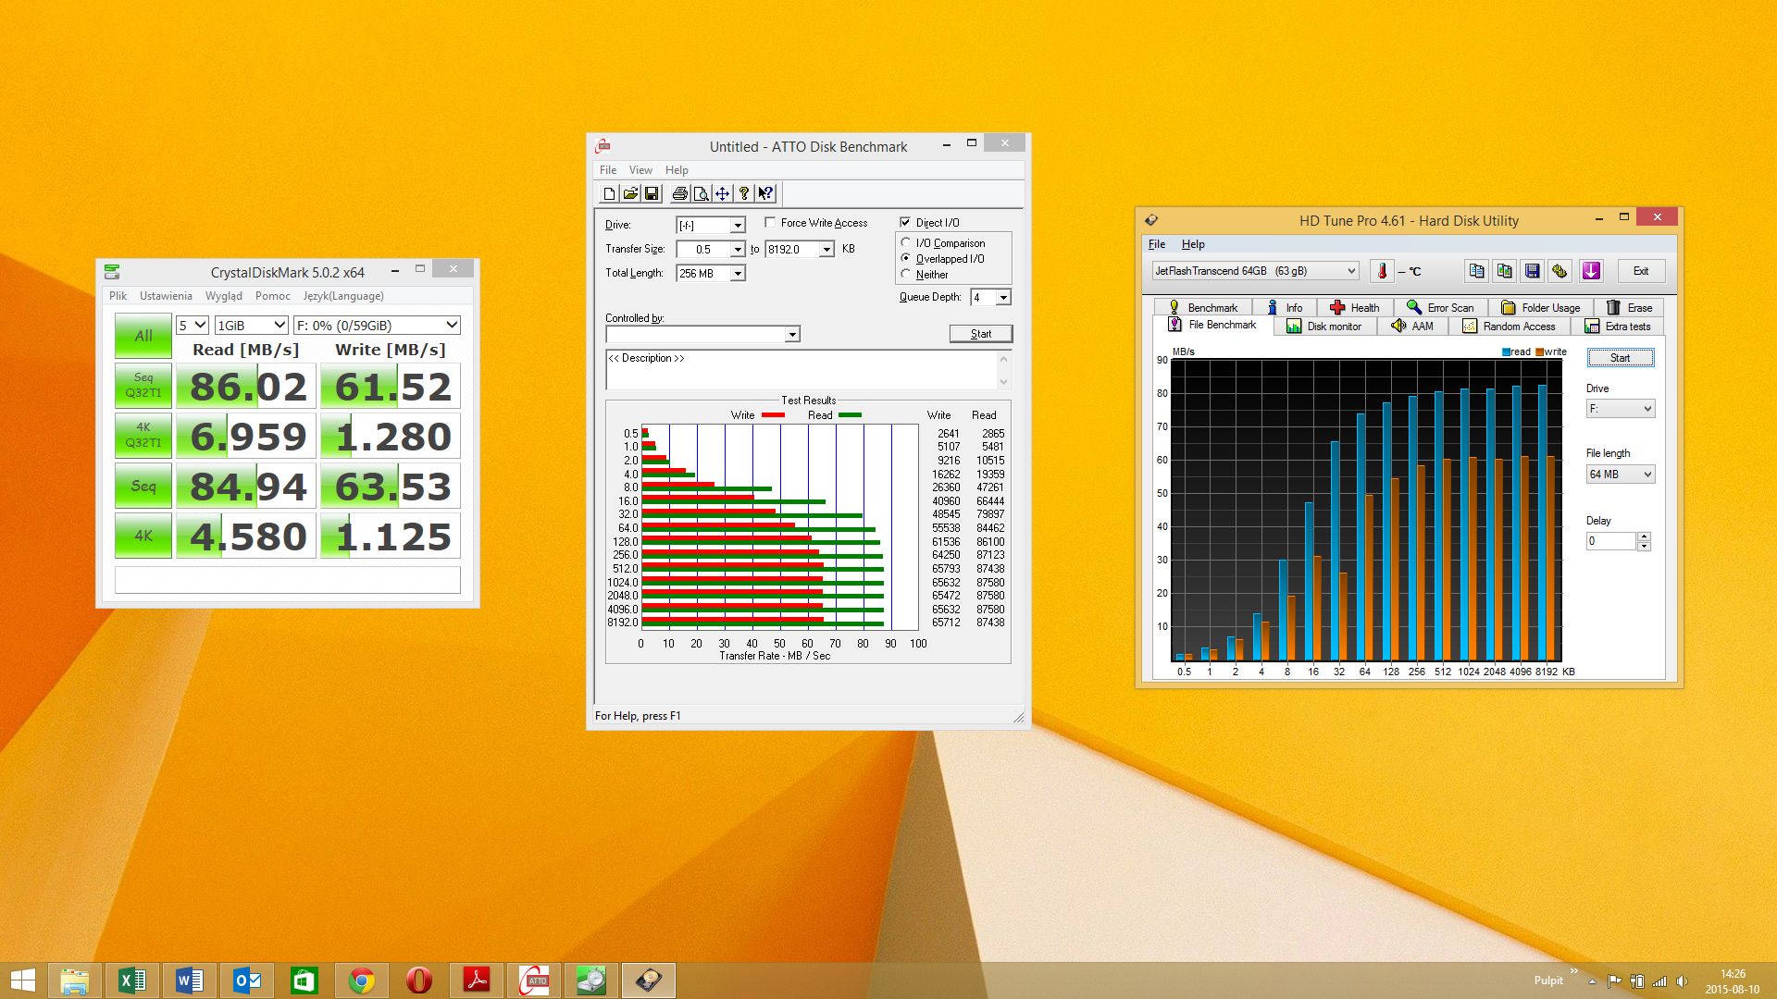This screenshot has height=999, width=1777.
Task: Select the I/O Comparison radio option
Action: click(906, 243)
